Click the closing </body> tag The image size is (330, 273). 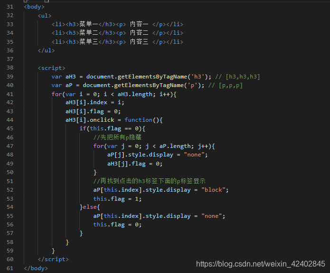pos(36,268)
